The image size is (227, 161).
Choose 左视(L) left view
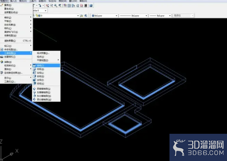click(46, 73)
